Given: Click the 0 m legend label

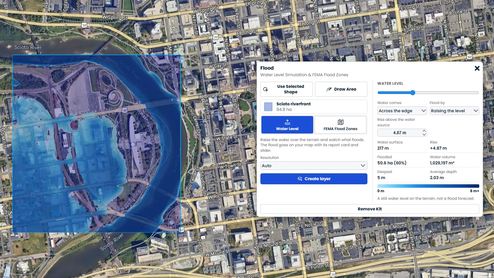Looking at the screenshot, I should [381, 191].
